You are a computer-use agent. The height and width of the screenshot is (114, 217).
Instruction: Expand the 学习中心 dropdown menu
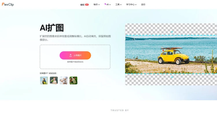tap(131, 5)
